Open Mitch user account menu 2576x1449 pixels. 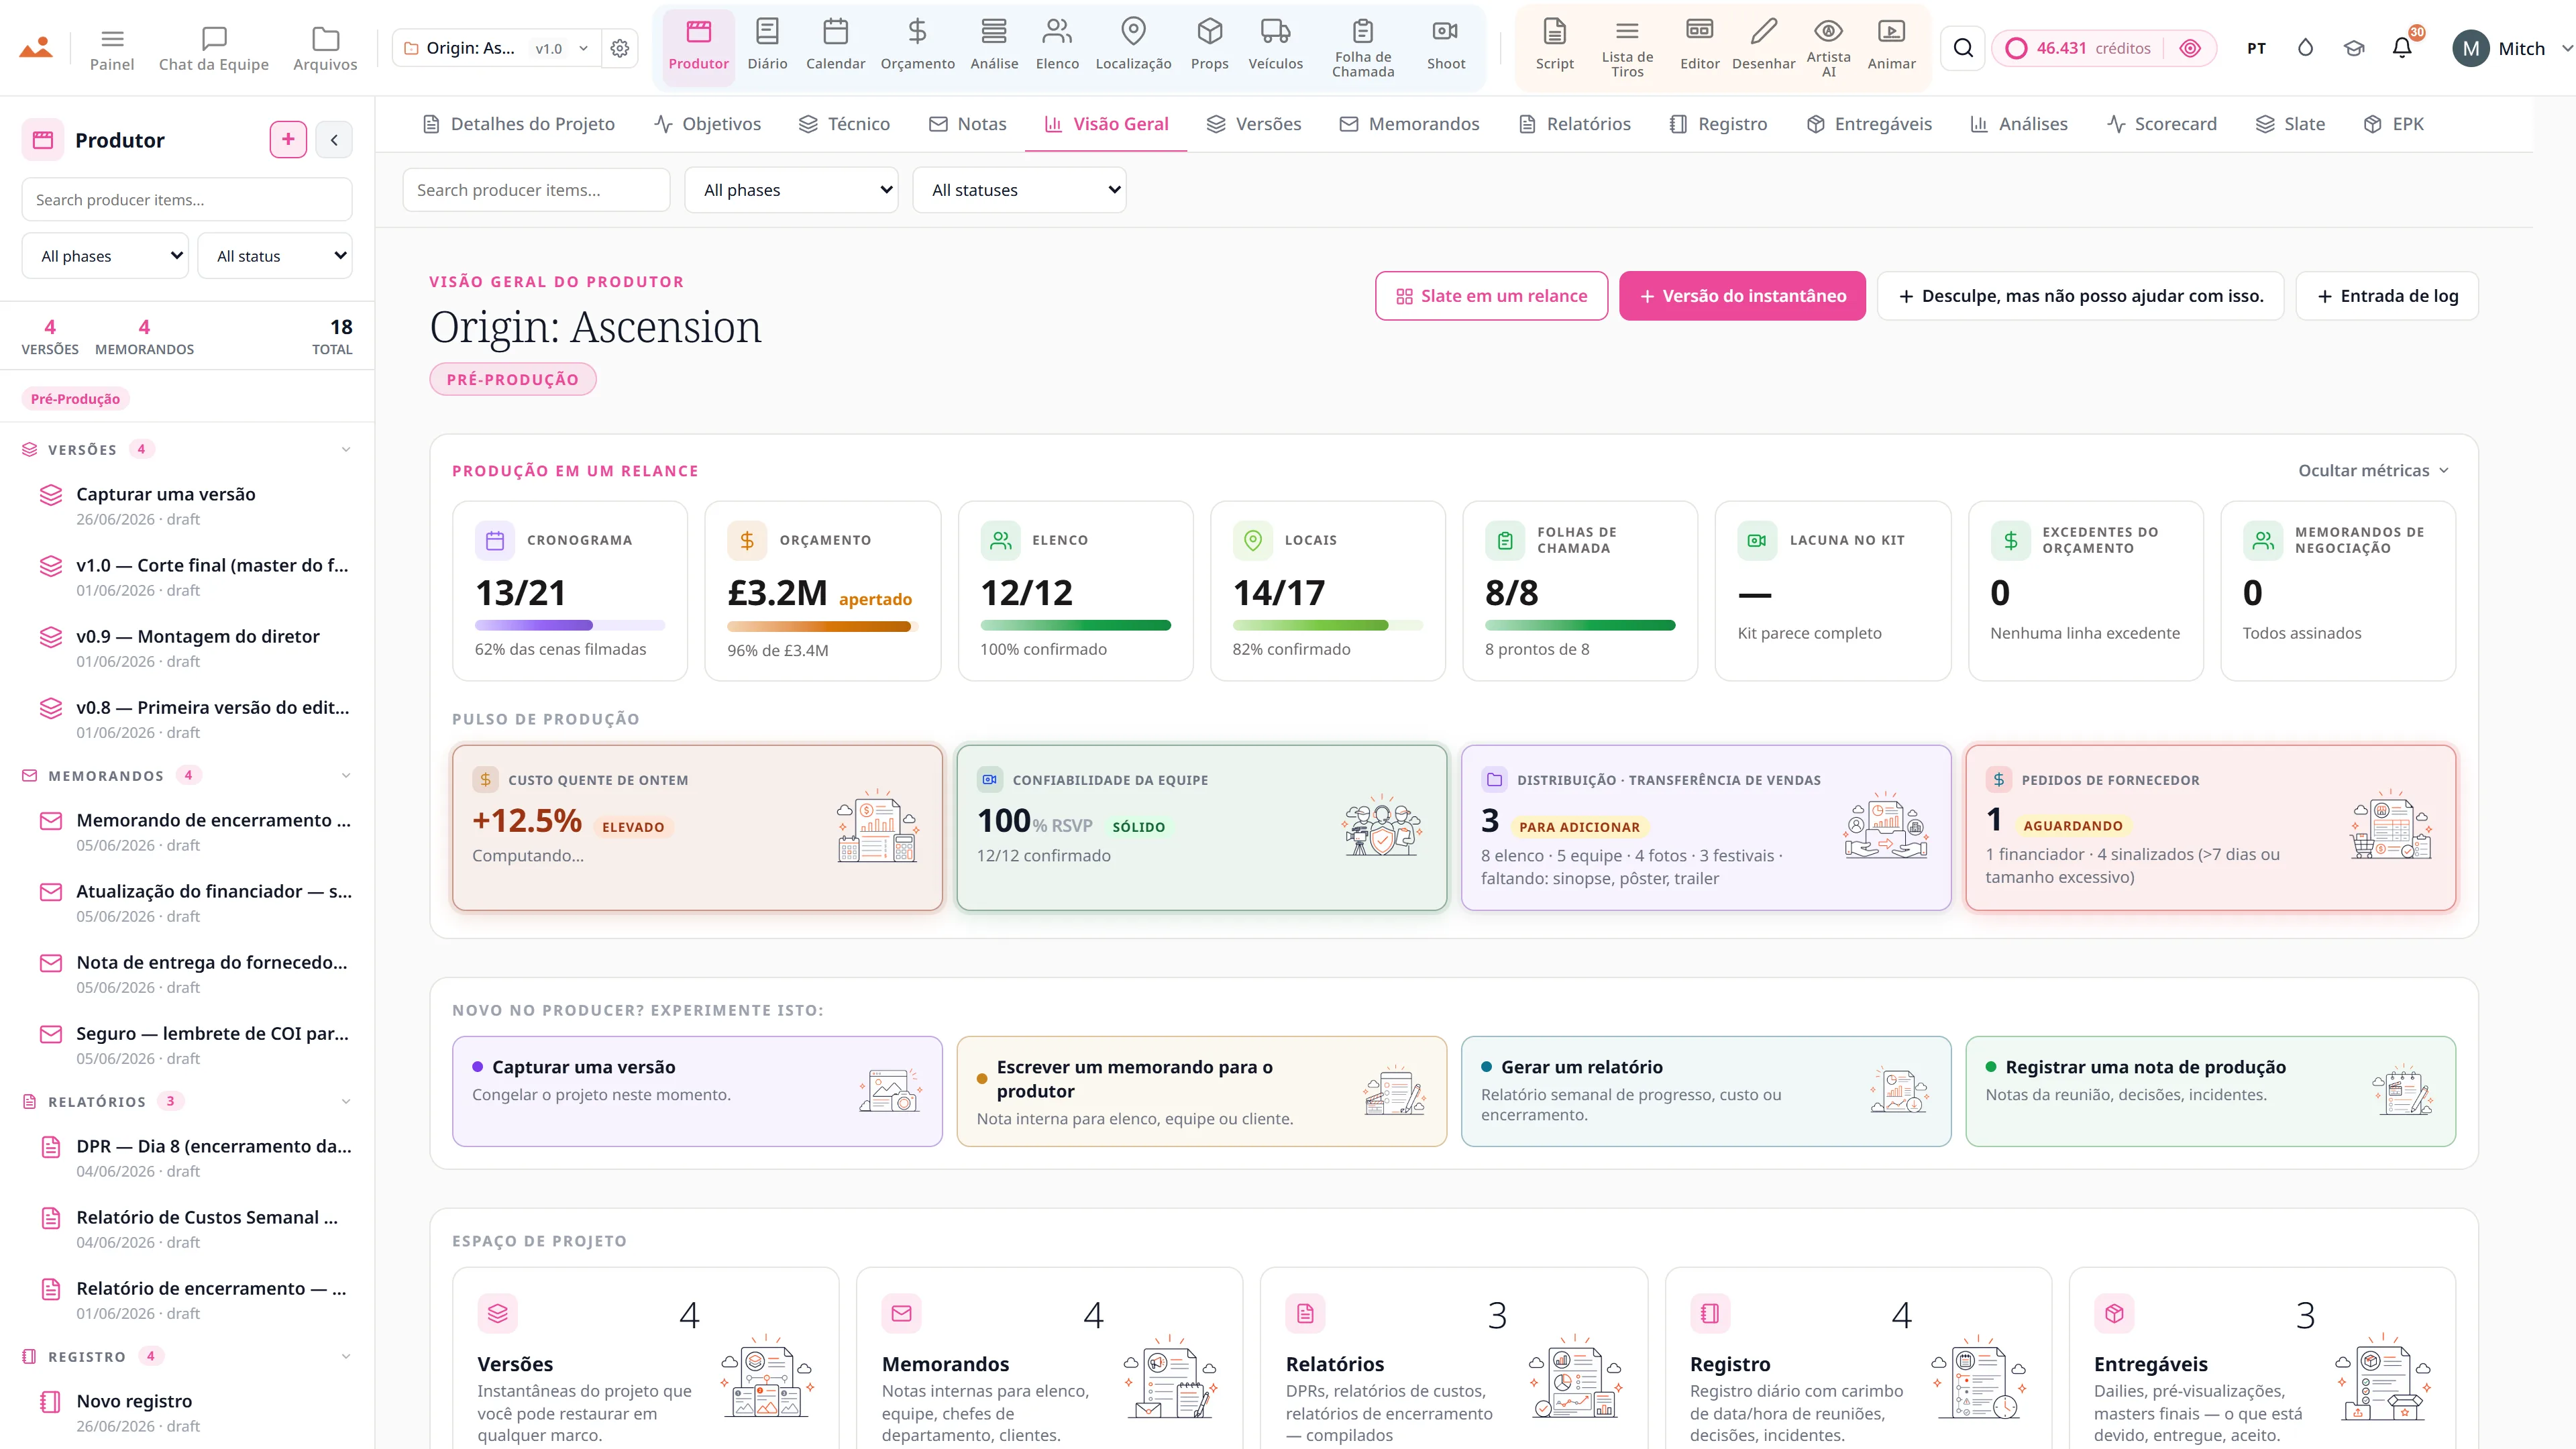tap(2511, 48)
